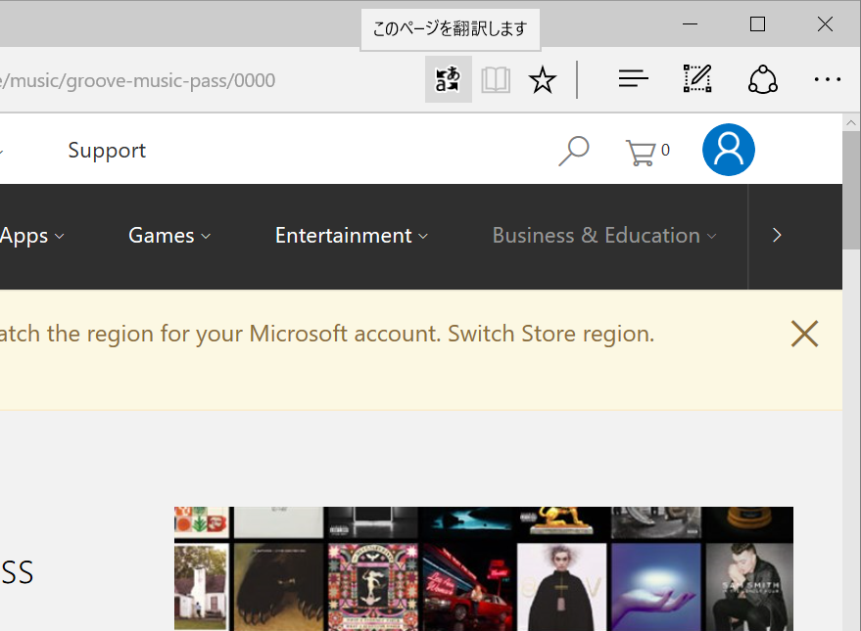Image resolution: width=861 pixels, height=631 pixels.
Task: Click the red neon car album cover
Action: point(467,587)
